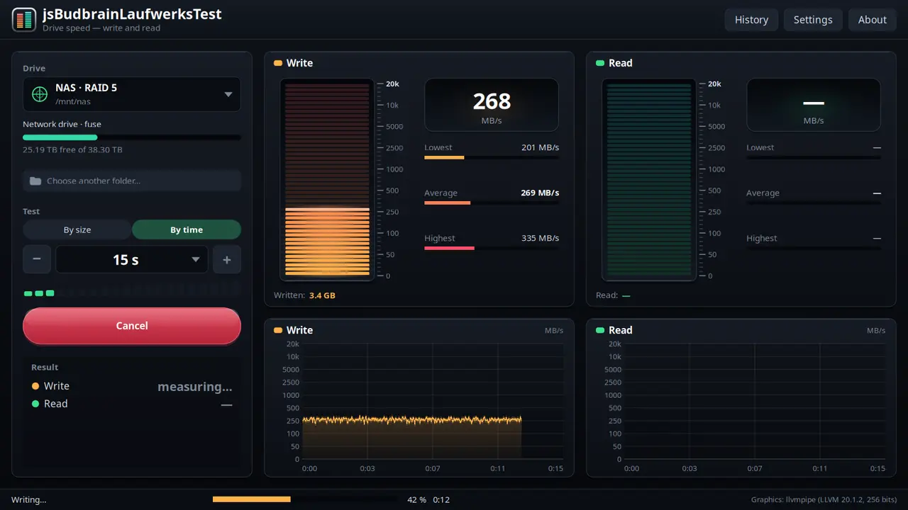
Task: Open the NAS · RAID 5 drive dropdown
Action: click(132, 94)
